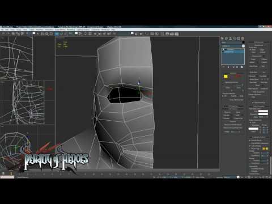
Task: Click the Attach button in Edit Geometry
Action: [253, 62]
